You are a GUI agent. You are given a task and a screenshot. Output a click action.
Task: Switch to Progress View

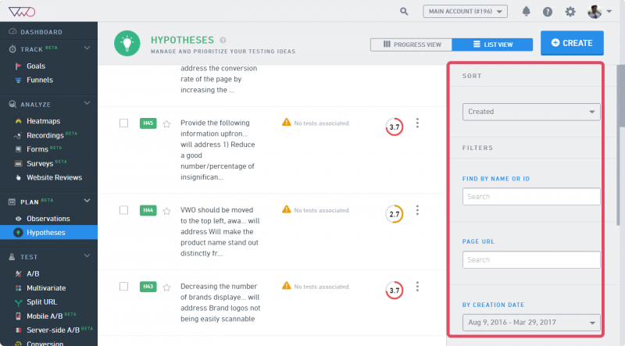coord(412,45)
